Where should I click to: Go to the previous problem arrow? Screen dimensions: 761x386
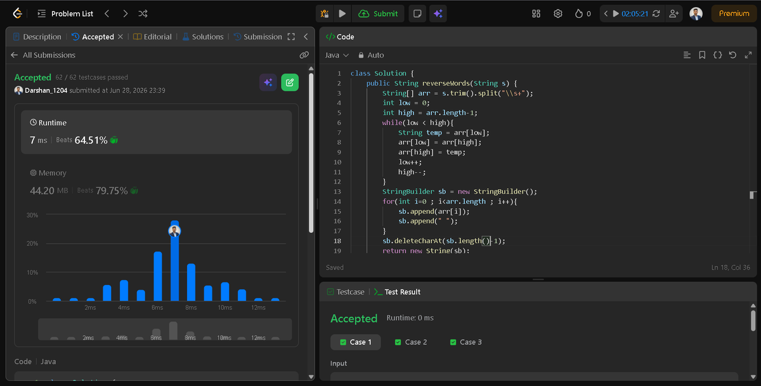coord(107,13)
